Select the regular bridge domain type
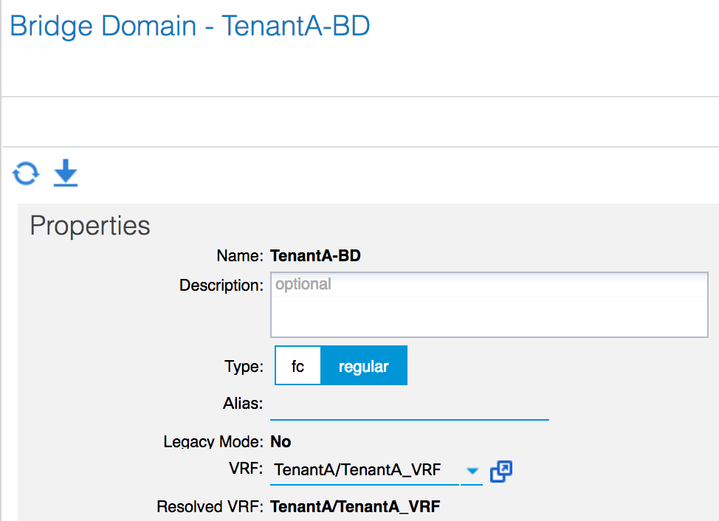Image resolution: width=719 pixels, height=521 pixels. click(x=364, y=366)
